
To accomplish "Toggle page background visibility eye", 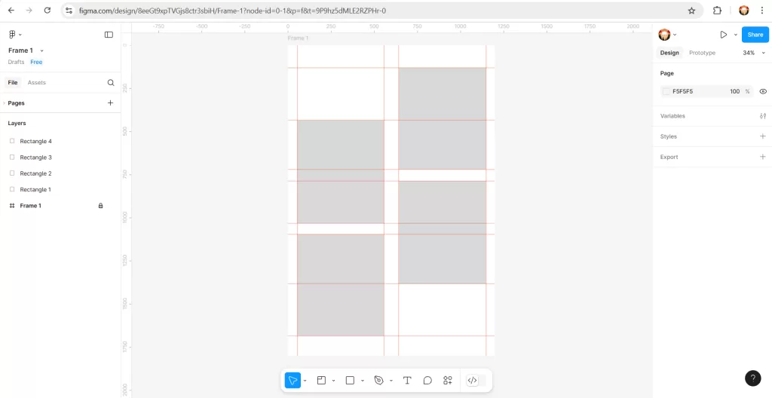I will (763, 92).
